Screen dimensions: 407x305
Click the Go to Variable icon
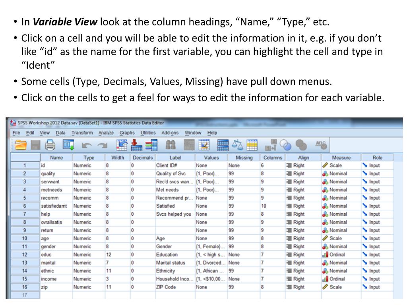tap(137, 145)
